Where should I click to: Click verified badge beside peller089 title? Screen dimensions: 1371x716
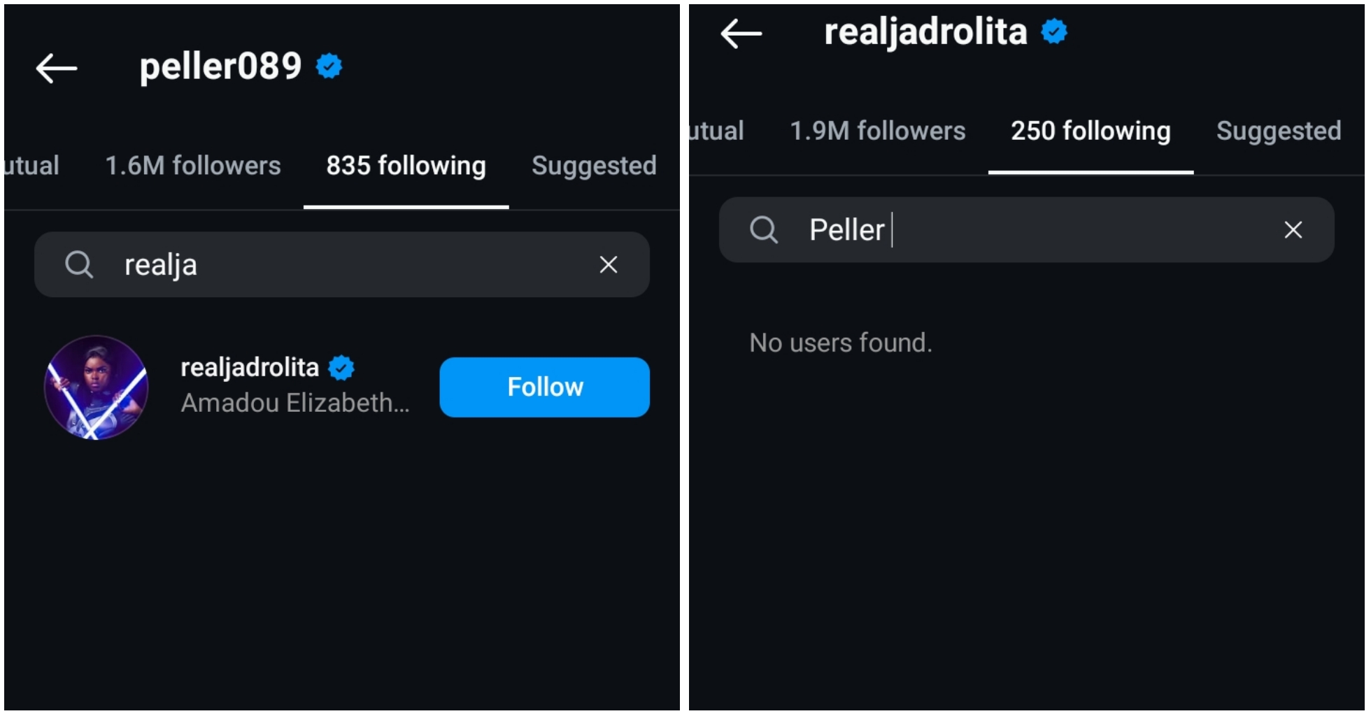pos(329,66)
